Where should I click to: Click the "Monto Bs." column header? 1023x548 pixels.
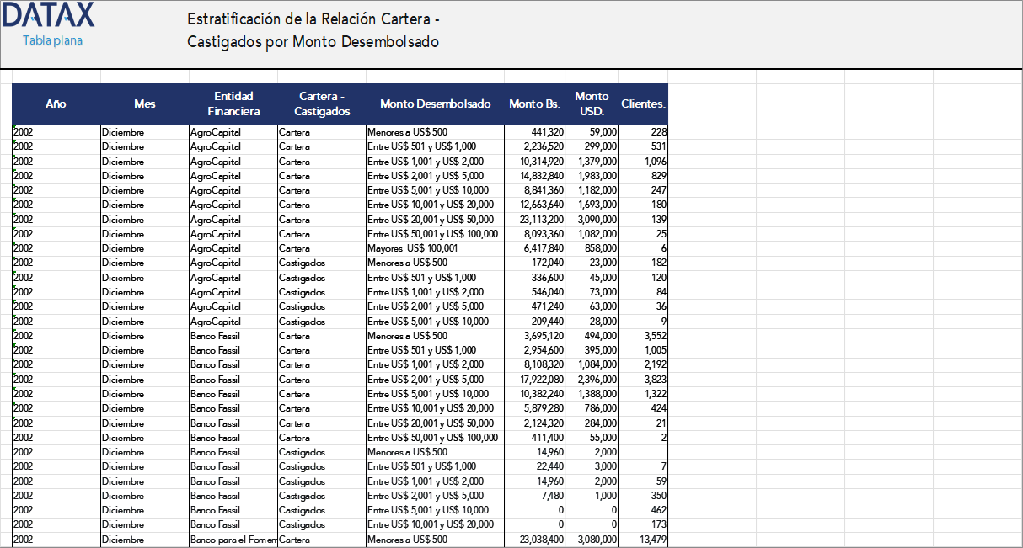tap(533, 104)
